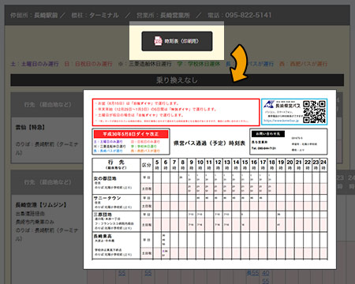Click the 長崎県営バス logo in the preview
Image resolution: width=355 pixels, height=284 pixels.
pyautogui.click(x=282, y=104)
